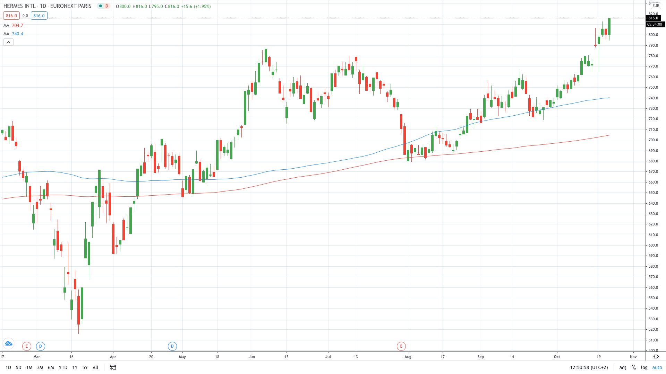Select the 5Y time range
This screenshot has width=666, height=374.
click(85, 367)
